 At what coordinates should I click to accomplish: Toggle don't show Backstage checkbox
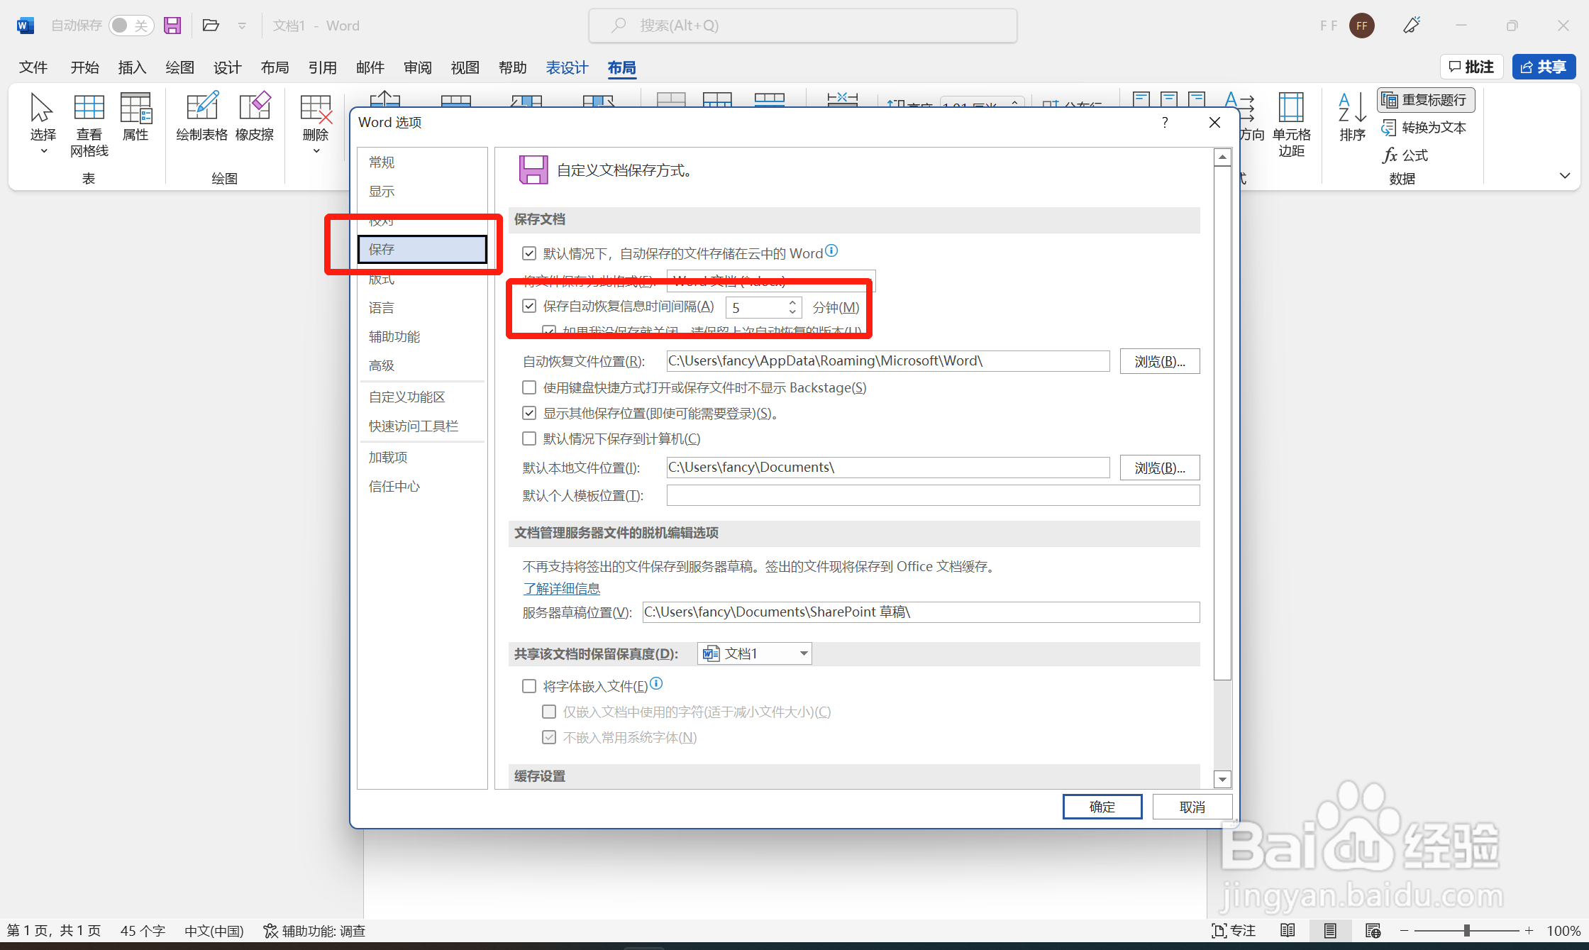(529, 387)
